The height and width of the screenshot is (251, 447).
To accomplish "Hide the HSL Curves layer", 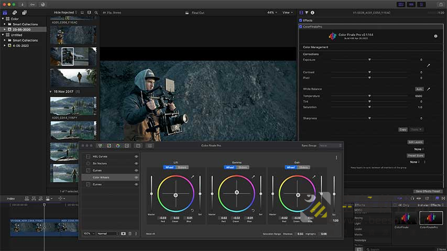I will point(136,156).
